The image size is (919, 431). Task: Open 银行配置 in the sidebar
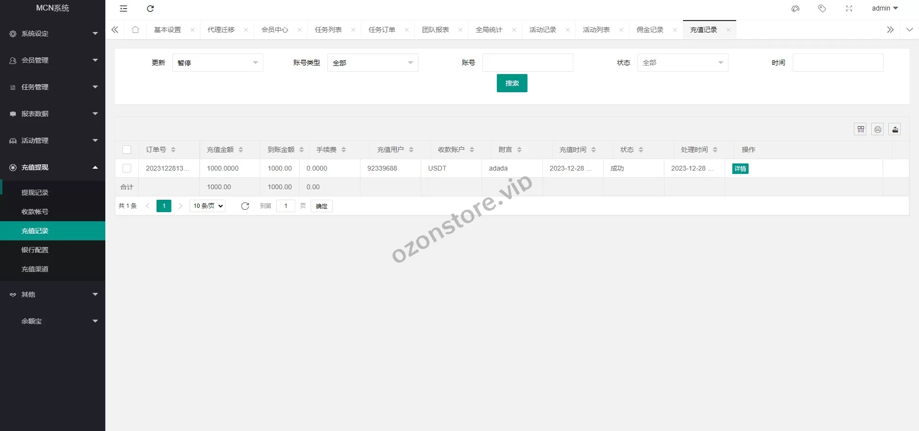tap(35, 250)
